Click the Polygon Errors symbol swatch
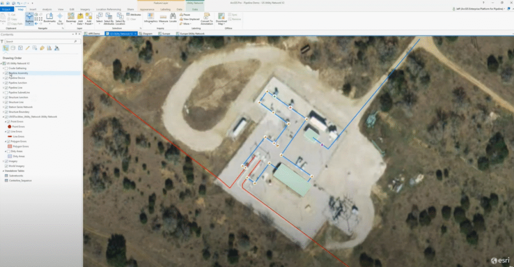 (x=10, y=146)
